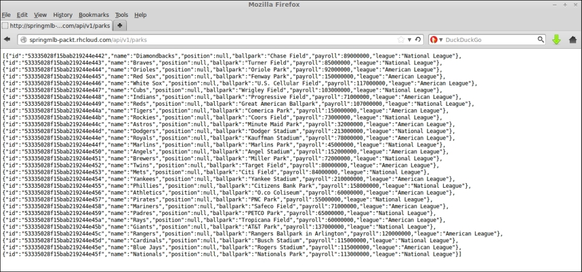Click the "Minute Maid Park" text
Viewport: 582px width, 272px height.
pyautogui.click(x=272, y=124)
